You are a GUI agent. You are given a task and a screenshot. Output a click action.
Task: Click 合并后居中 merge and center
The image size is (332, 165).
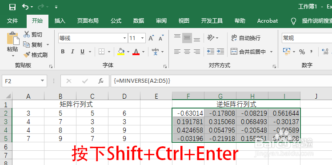[x=248, y=52]
